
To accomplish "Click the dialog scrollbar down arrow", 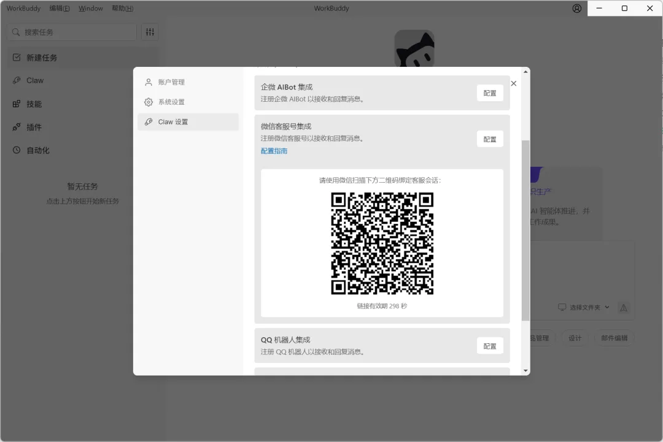I will point(525,371).
